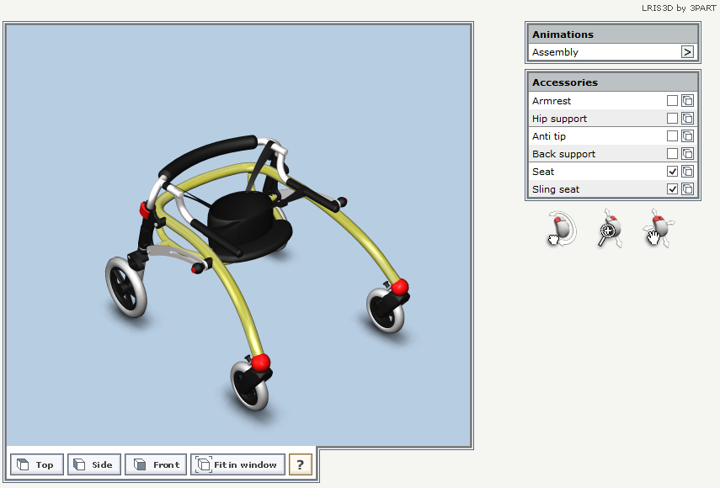720x488 pixels.
Task: Click the Armrest label text
Action: tap(552, 101)
